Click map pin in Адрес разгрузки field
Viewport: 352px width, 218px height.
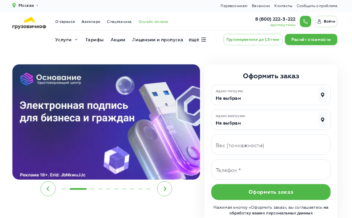click(322, 120)
